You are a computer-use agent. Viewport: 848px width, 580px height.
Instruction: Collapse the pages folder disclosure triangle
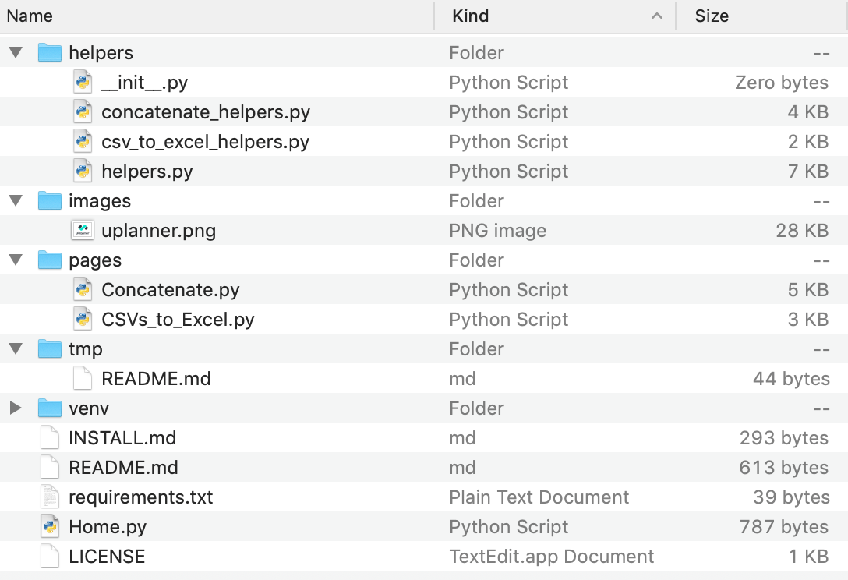pos(16,260)
